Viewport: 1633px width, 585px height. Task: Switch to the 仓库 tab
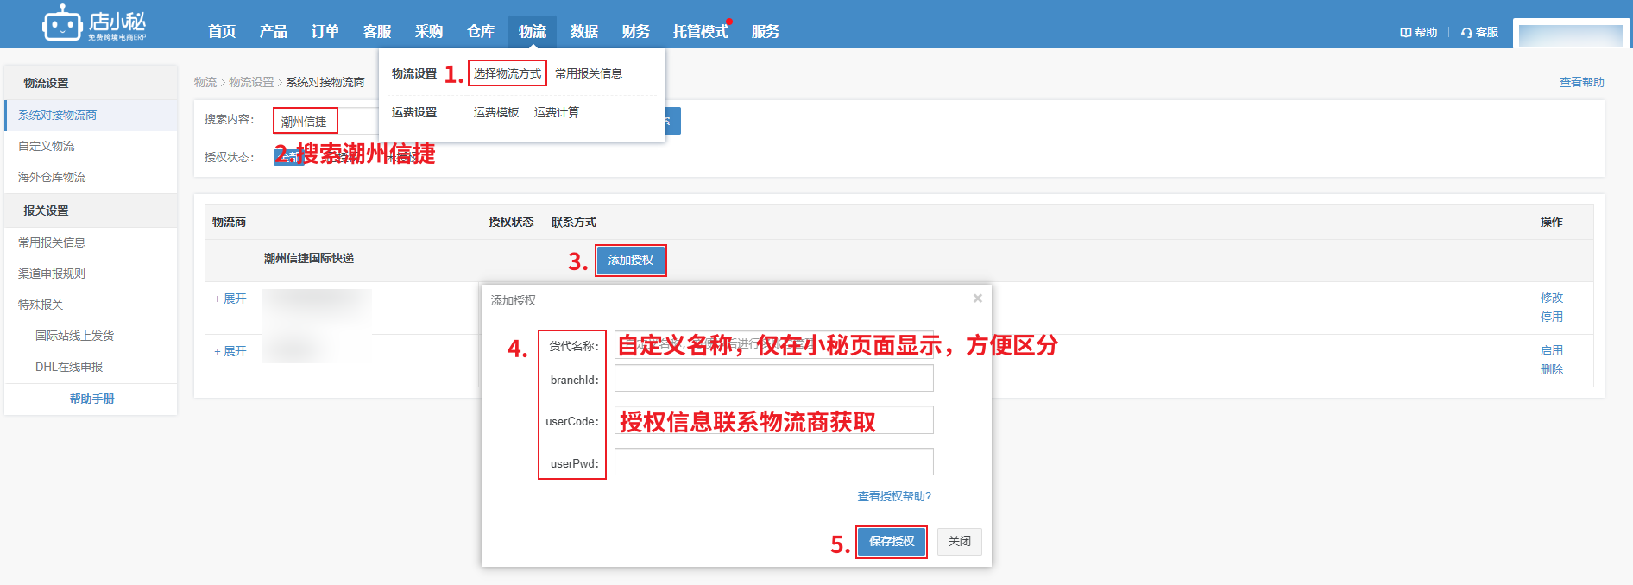click(x=481, y=31)
